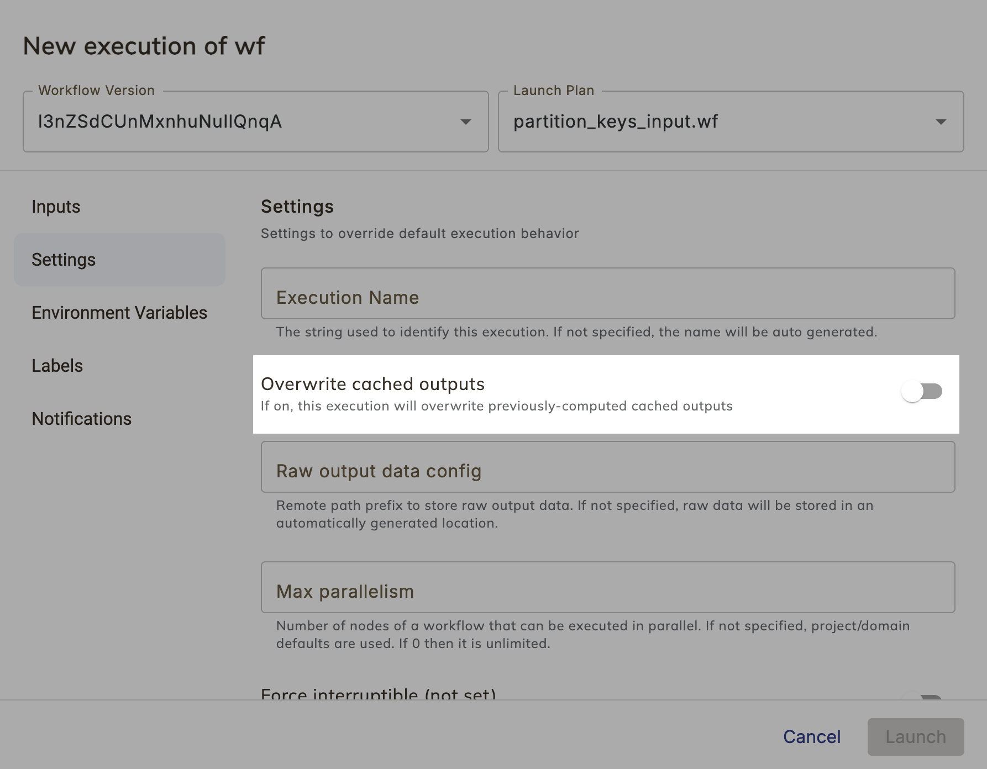Viewport: 987px width, 769px height.
Task: Select the Settings sidebar item
Action: point(64,259)
